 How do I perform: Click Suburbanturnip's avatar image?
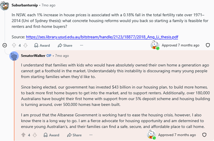5,5
